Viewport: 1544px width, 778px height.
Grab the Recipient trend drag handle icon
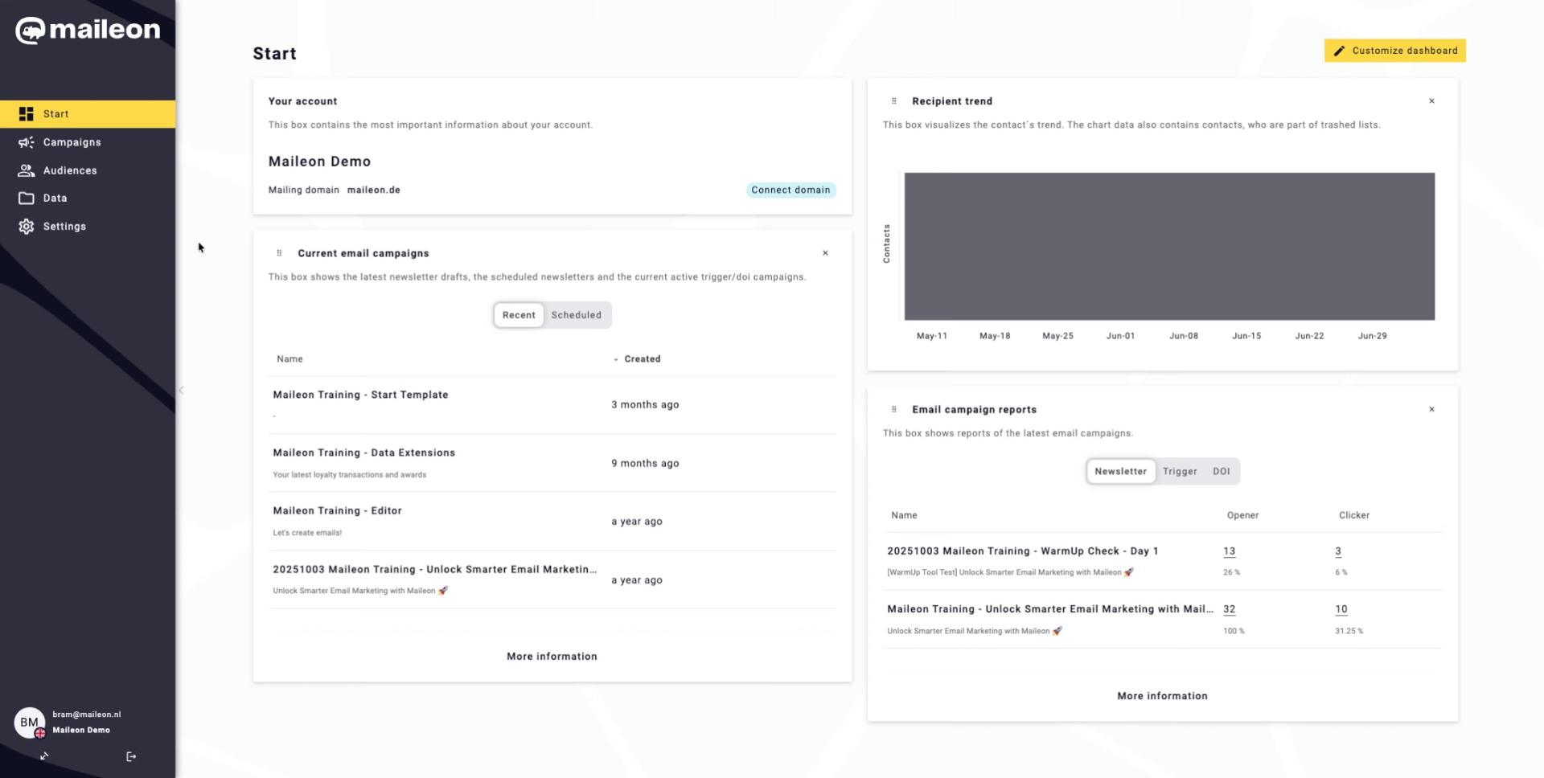tap(893, 101)
